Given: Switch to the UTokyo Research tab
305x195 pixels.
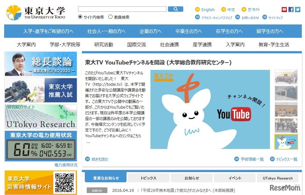Looking at the screenshot, I should (x=278, y=178).
